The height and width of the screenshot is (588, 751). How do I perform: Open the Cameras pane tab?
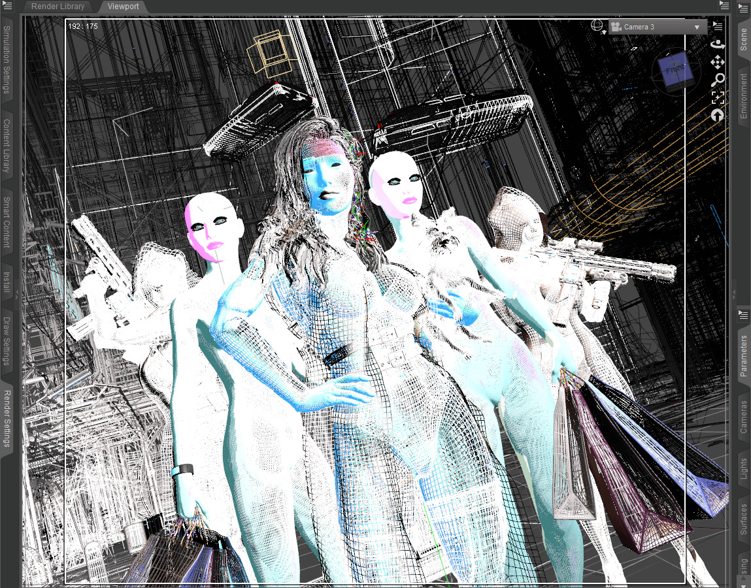(x=744, y=417)
